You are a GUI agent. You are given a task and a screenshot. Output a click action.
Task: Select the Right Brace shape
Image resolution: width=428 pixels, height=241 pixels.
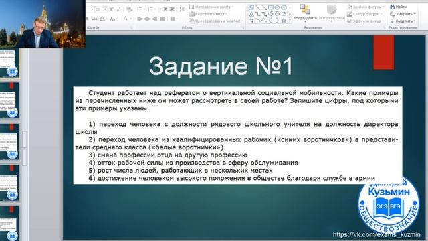(x=278, y=21)
